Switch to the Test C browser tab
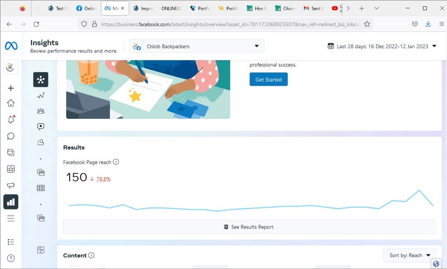The width and height of the screenshot is (447, 269). [x=58, y=8]
